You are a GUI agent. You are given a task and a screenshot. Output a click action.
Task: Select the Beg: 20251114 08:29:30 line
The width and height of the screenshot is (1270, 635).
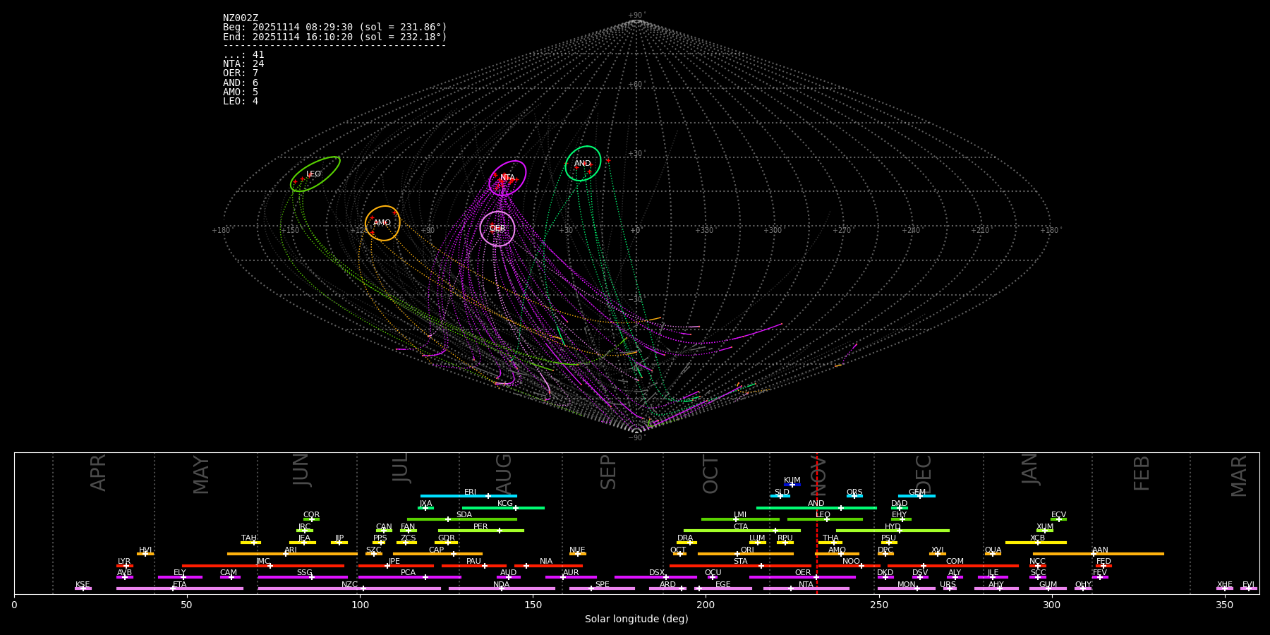(335, 27)
